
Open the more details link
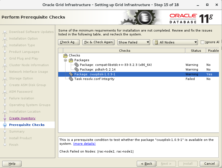point(84,144)
